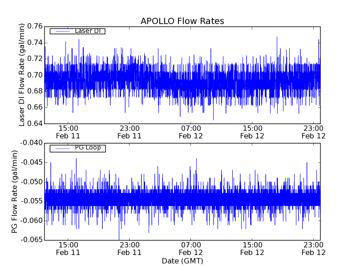This screenshot has width=356, height=267.
Task: Click 07:00 Feb 12 tick under top plot
Action: (190, 132)
